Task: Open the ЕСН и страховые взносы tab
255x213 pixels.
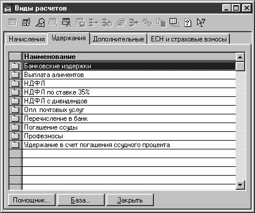Action: coord(189,39)
